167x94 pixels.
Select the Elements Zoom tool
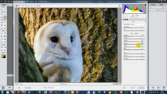(2, 10)
